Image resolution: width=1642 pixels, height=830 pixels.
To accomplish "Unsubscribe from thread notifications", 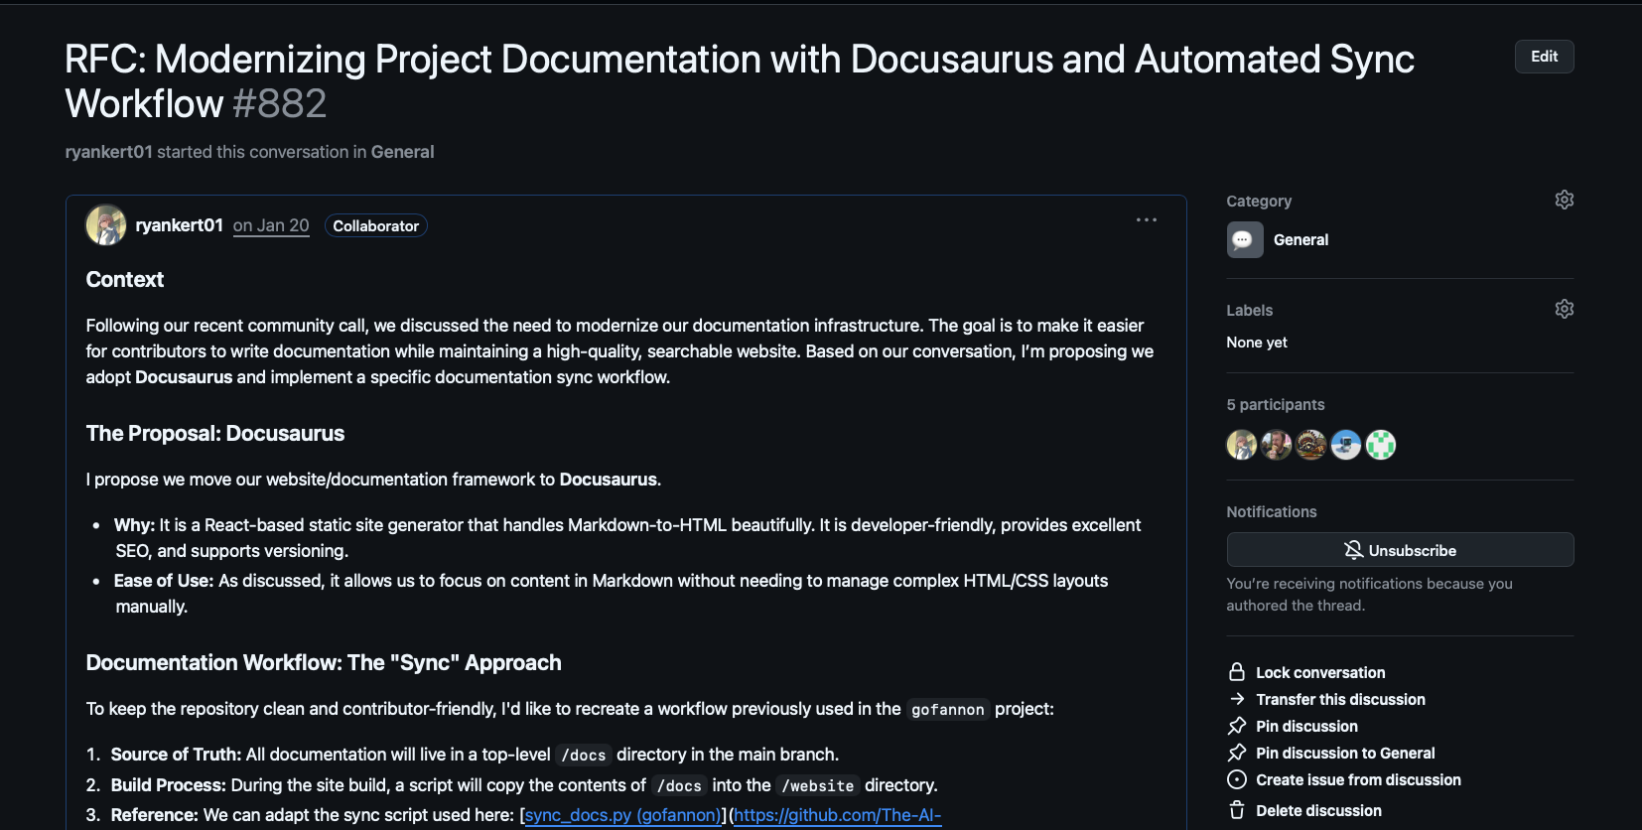I will click(x=1400, y=550).
